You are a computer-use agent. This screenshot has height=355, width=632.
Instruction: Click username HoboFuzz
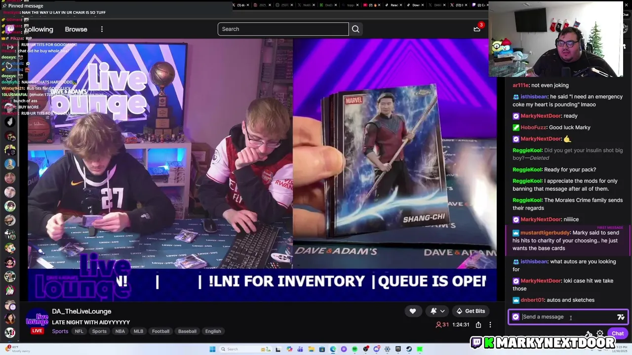(x=533, y=127)
